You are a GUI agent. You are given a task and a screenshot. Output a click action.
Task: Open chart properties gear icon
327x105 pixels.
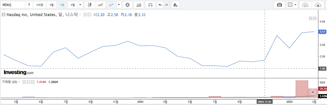click(128, 5)
